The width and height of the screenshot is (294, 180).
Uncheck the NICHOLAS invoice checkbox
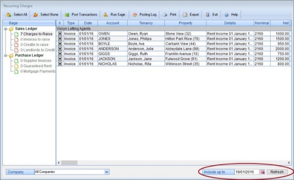pyautogui.click(x=60, y=64)
